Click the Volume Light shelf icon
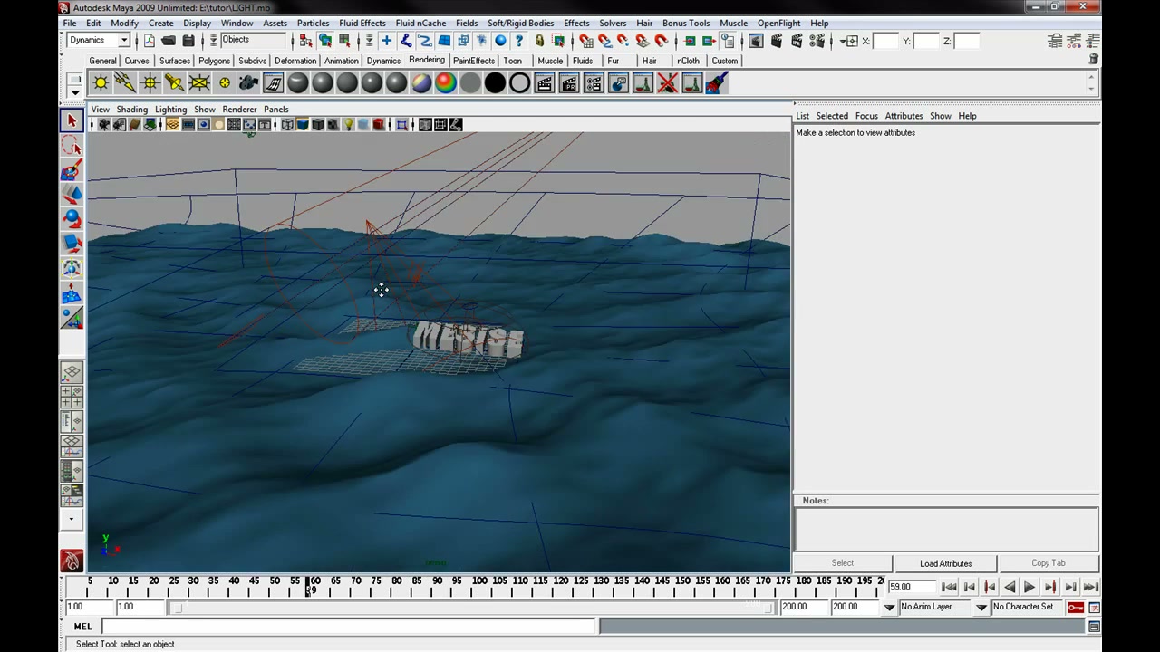This screenshot has width=1160, height=652. (224, 83)
